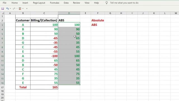The height and width of the screenshot is (101, 179).
Task: Click the red Absolute text cell
Action: (x=98, y=20)
